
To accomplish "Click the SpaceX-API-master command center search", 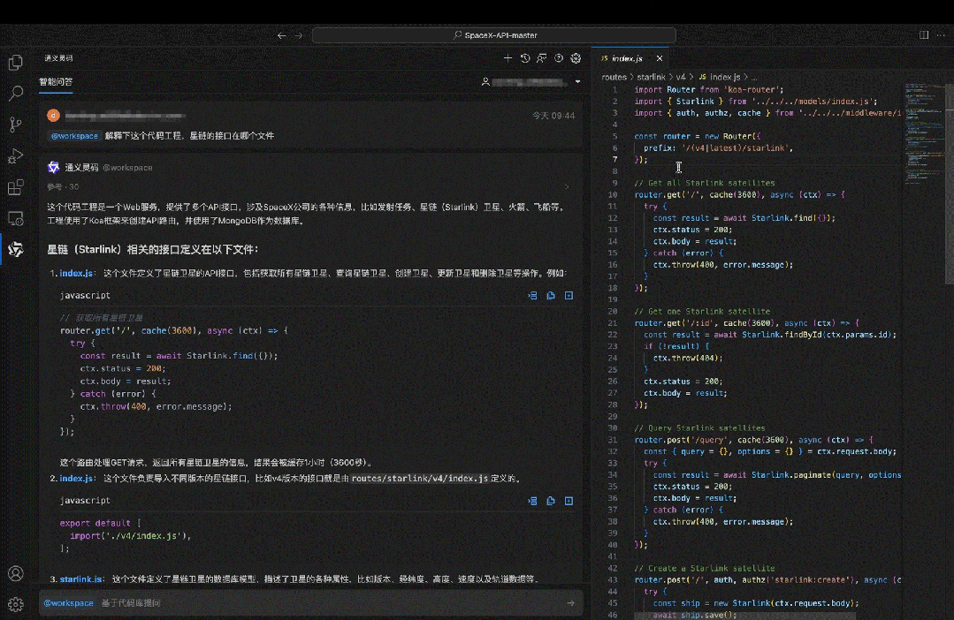I will pyautogui.click(x=494, y=35).
